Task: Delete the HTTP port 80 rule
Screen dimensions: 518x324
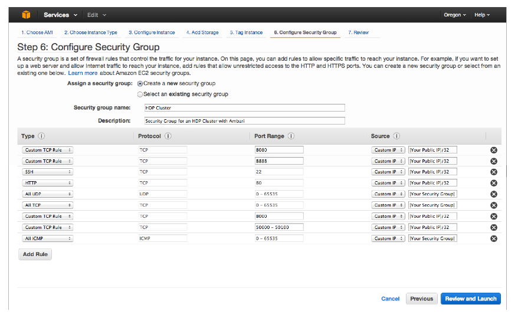Action: (494, 183)
